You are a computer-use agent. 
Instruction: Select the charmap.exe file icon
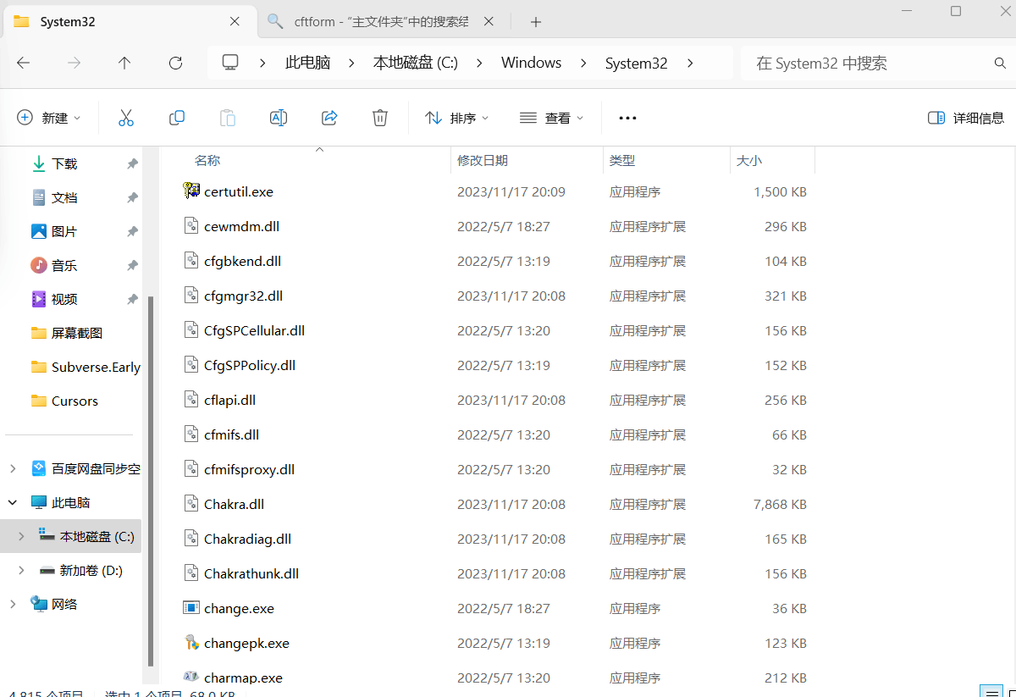[191, 677]
